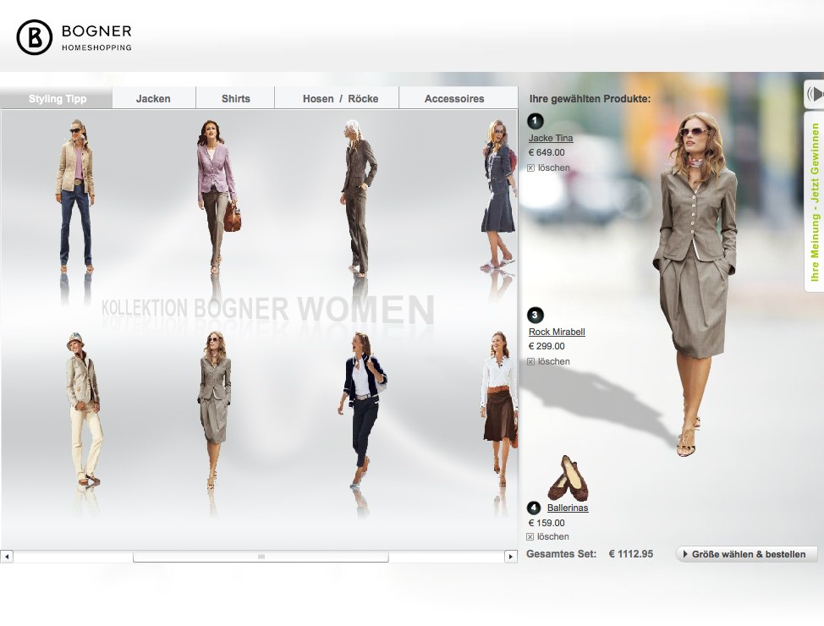Click the horizontal scrollbar thumb
The width and height of the screenshot is (824, 626).
click(261, 556)
